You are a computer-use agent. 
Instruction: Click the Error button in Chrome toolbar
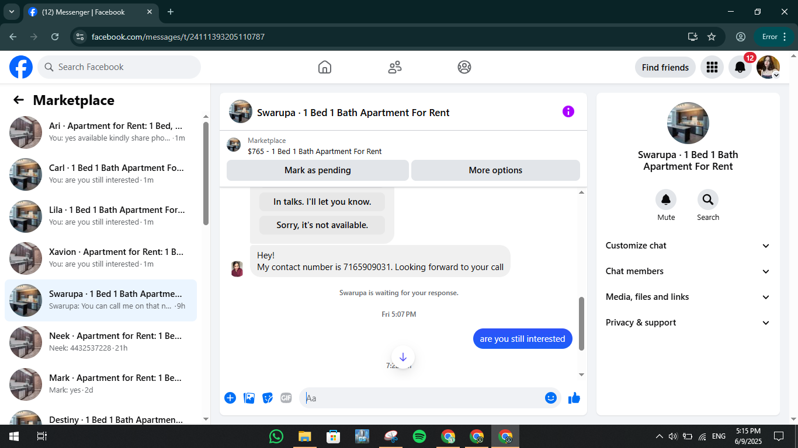point(775,37)
